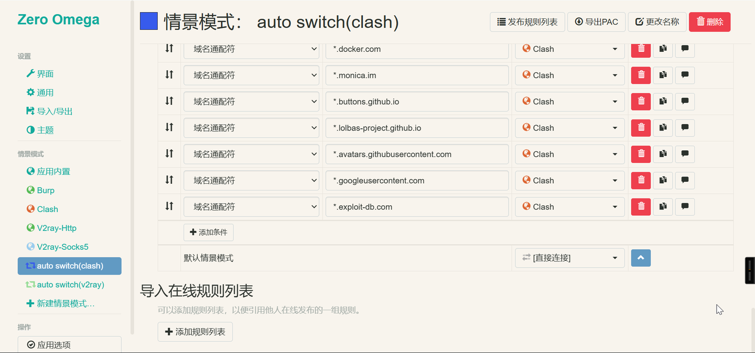
Task: Click the 添加条件 button
Action: coord(208,232)
